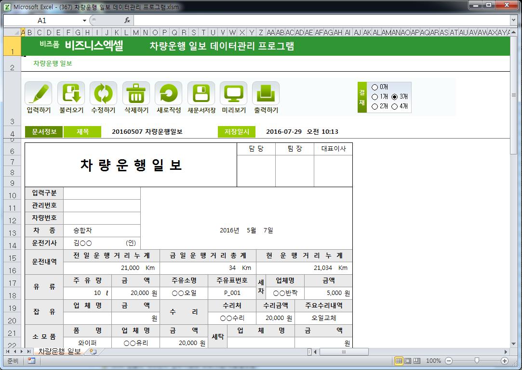Click the zoom in plus button
The width and height of the screenshot is (522, 370).
tap(505, 360)
